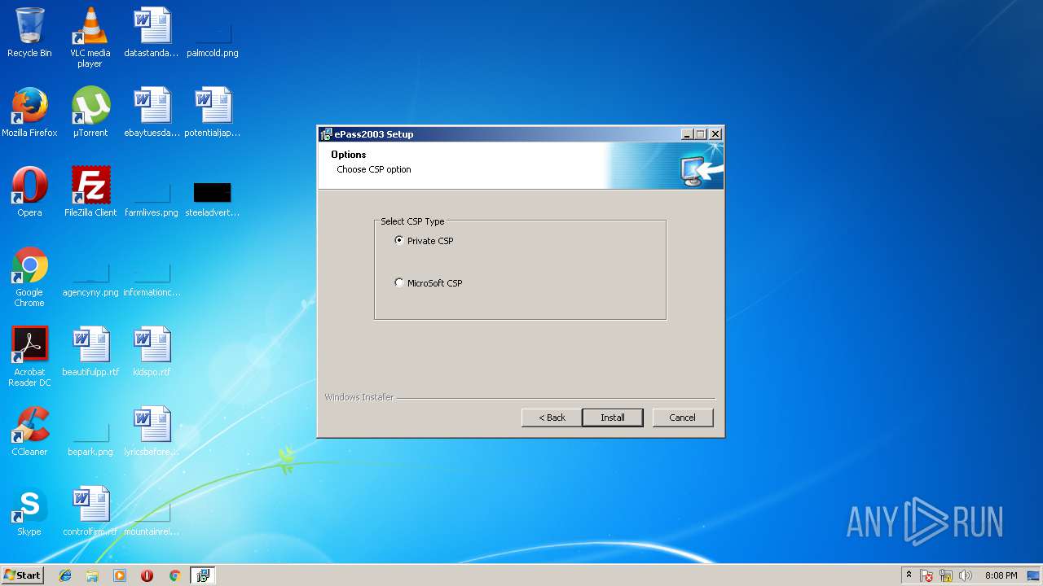Screen dimensions: 1043x586
Task: Select the VLC media player shortcut
Action: click(90, 37)
